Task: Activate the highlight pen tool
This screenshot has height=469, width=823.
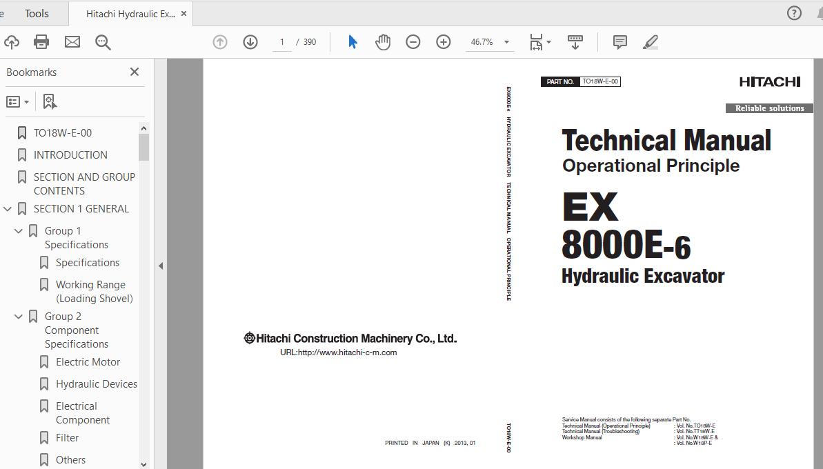Action: tap(651, 42)
